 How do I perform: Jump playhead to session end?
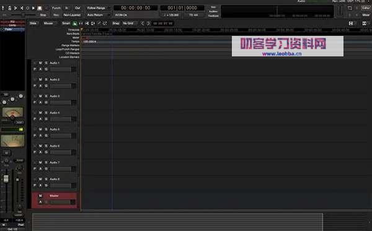pyautogui.click(x=22, y=8)
